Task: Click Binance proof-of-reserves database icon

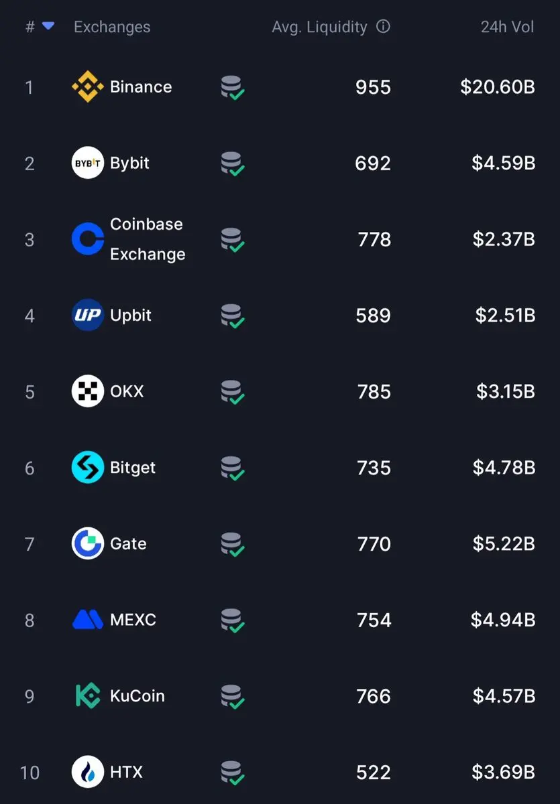Action: (232, 88)
